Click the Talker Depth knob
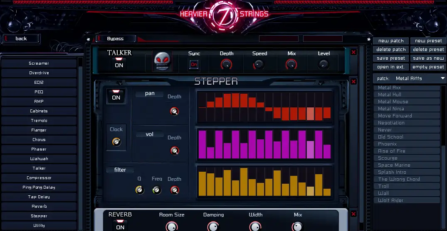447x231 pixels. point(226,64)
